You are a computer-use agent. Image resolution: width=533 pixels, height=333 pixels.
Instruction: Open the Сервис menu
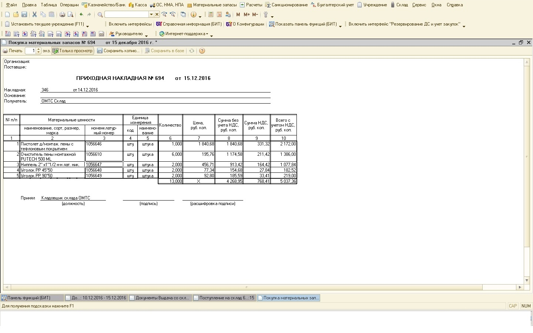[x=419, y=5]
